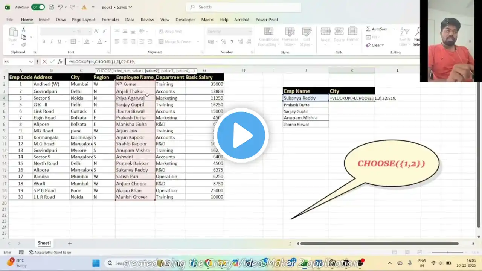Click the Decrease Font Size icon
The image size is (482, 271).
[104, 32]
